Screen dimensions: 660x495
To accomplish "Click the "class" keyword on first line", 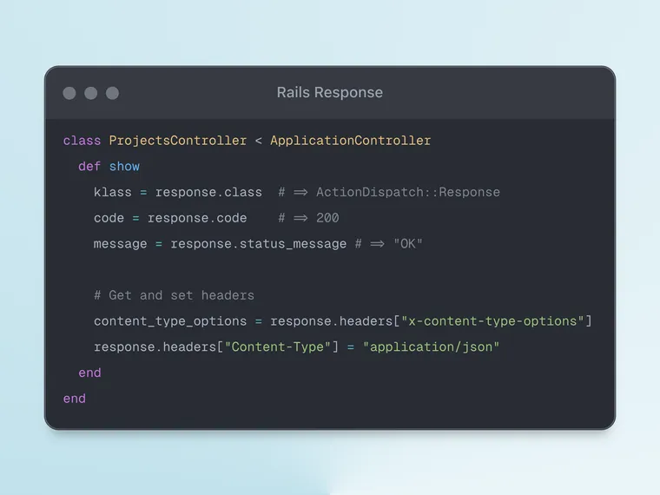I will pos(82,141).
